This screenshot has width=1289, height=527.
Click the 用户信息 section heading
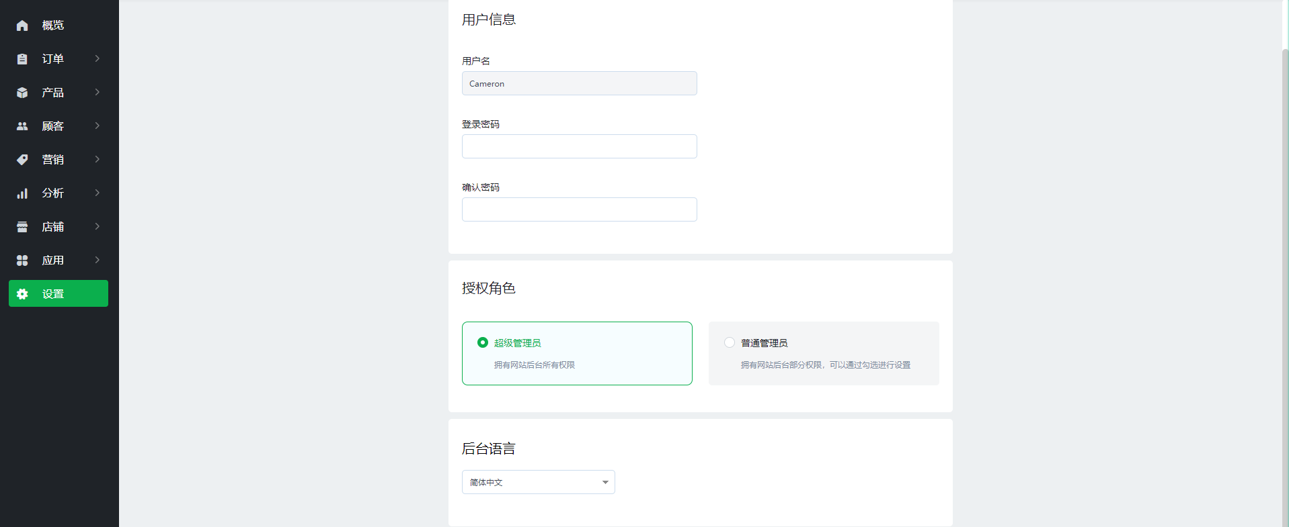click(x=489, y=19)
